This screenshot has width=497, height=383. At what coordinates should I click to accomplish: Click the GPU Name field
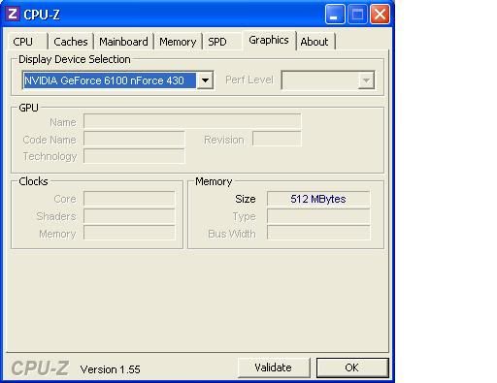(x=192, y=122)
